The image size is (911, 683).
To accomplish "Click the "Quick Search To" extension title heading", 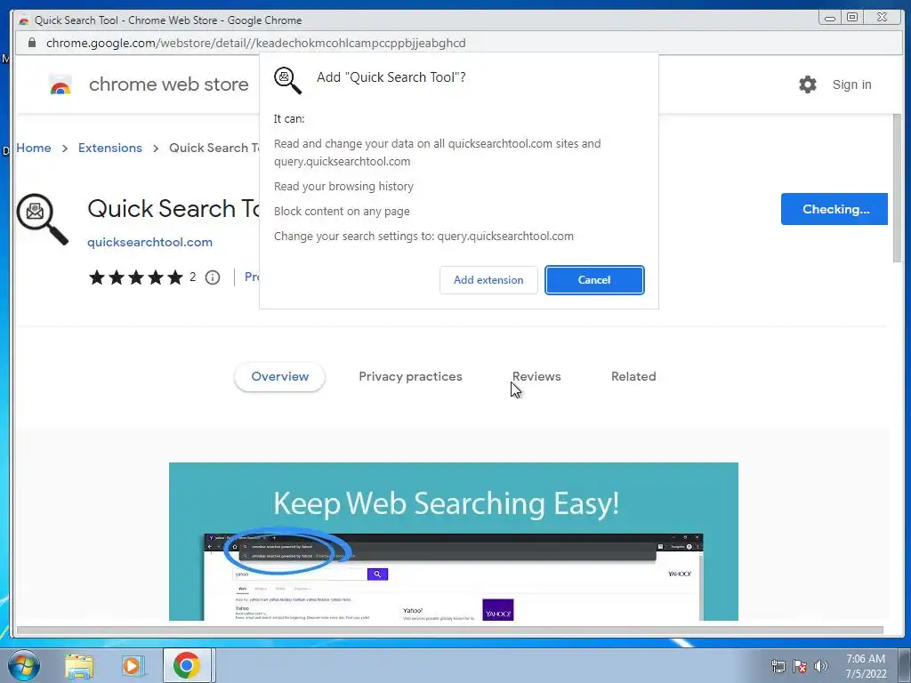I will tap(173, 208).
